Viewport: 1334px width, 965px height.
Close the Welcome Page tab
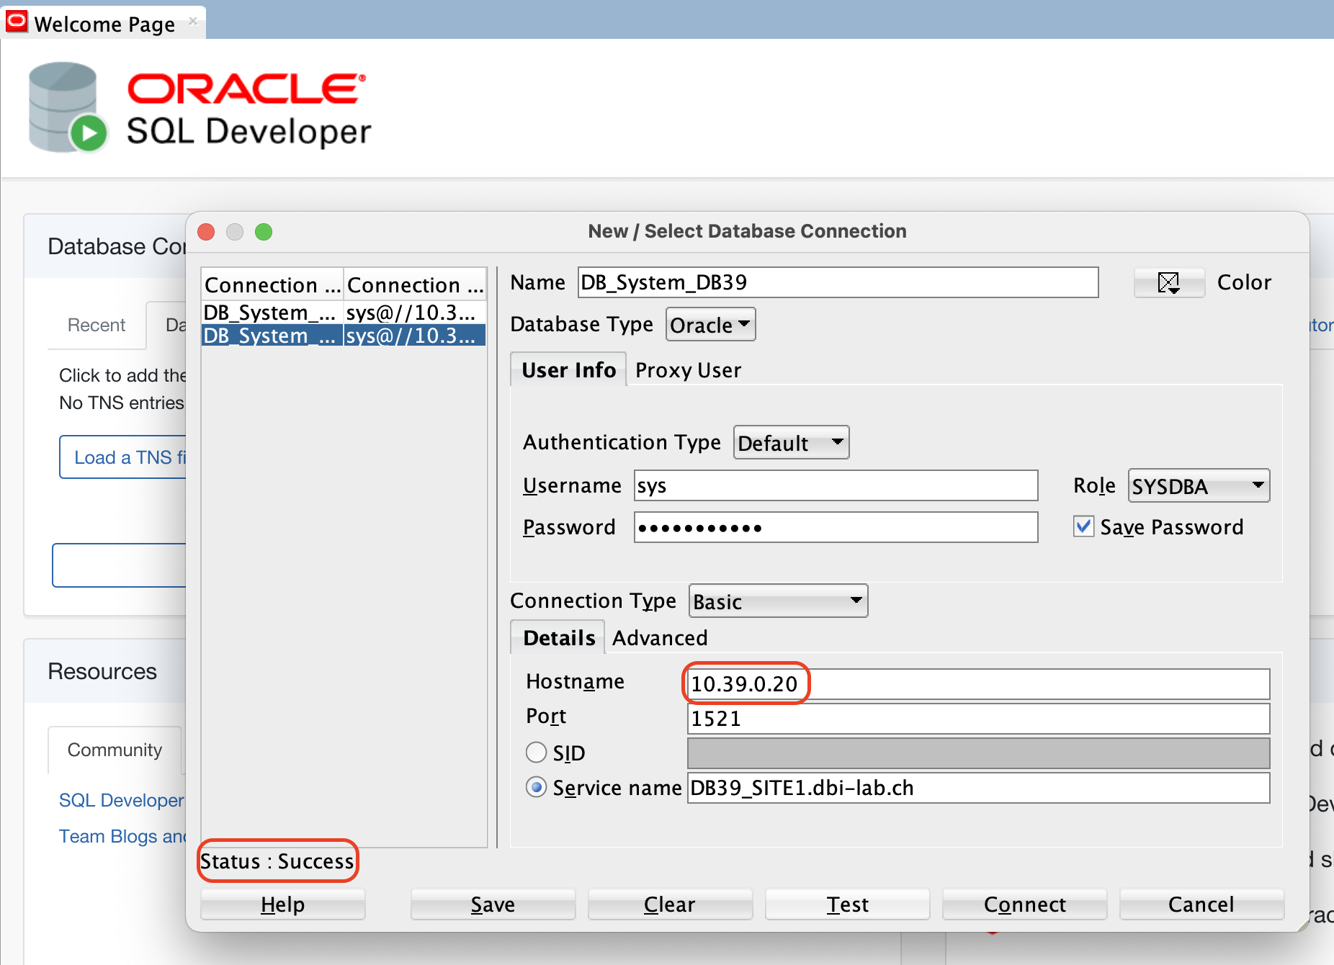pyautogui.click(x=193, y=21)
